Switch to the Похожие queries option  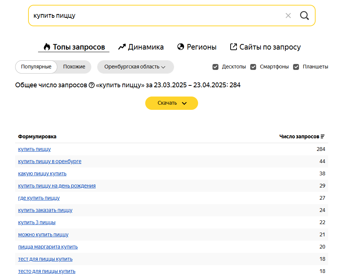74,67
